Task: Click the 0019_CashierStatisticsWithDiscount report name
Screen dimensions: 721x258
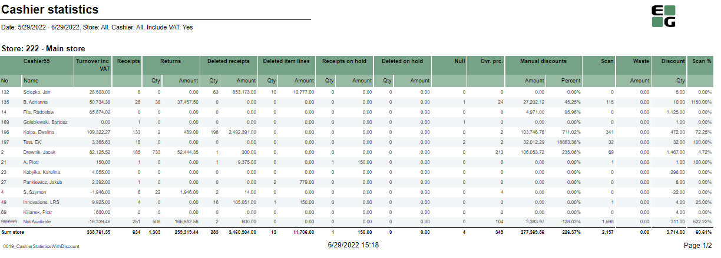Action: [x=41, y=246]
